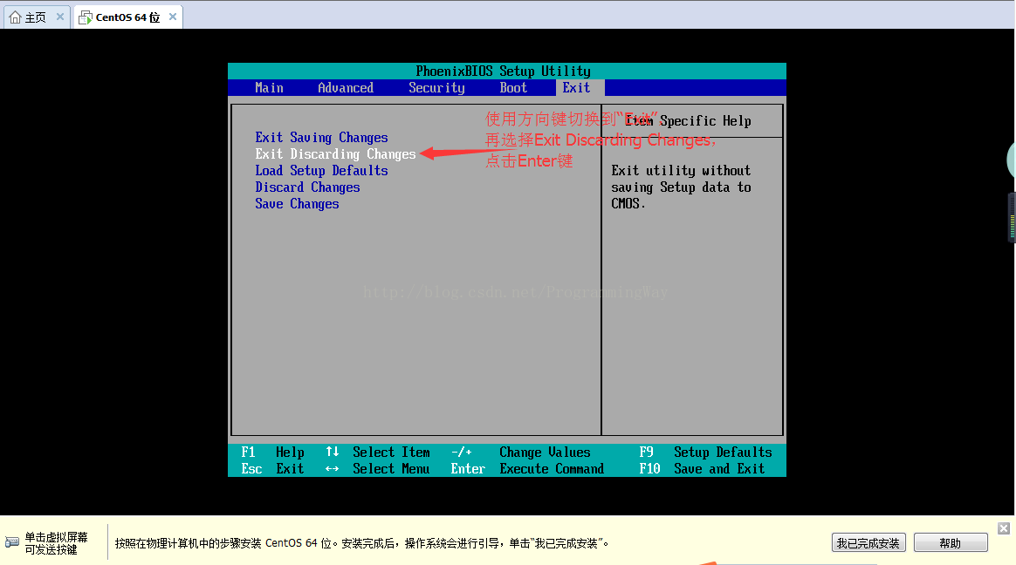This screenshot has height=565, width=1016.
Task: Open the Main BIOS menu
Action: pyautogui.click(x=269, y=88)
